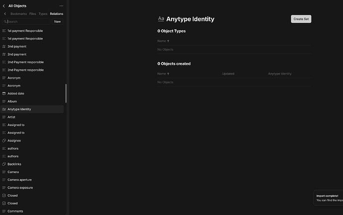Go back from All Objects panel
Viewport: 343px width, 215px height.
click(x=3, y=6)
